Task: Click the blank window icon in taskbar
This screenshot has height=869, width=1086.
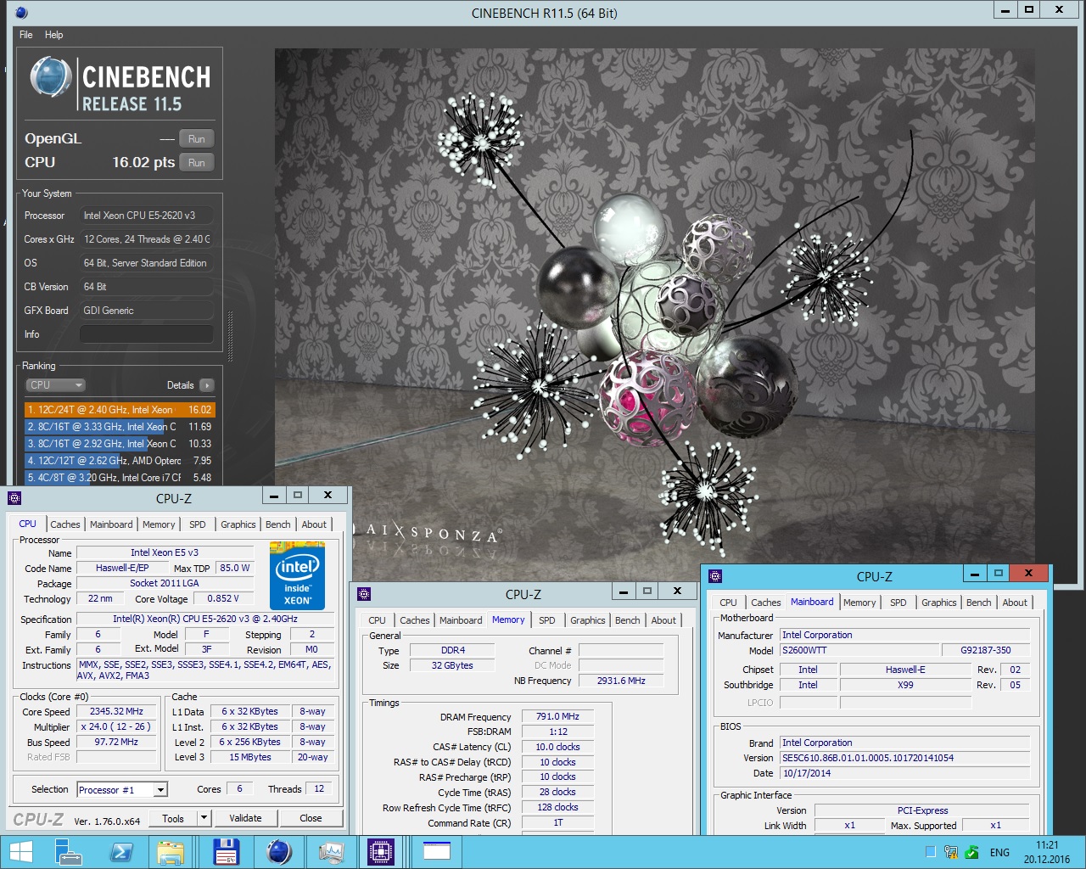Action: (x=436, y=852)
